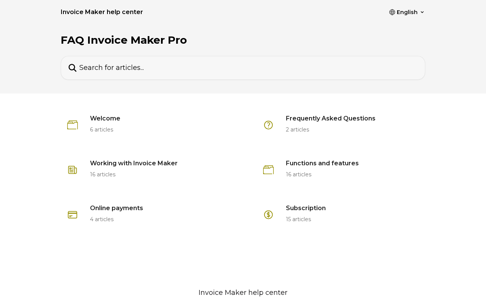Click the dollar coin icon for Subscription
This screenshot has height=304, width=486.
pos(268,215)
